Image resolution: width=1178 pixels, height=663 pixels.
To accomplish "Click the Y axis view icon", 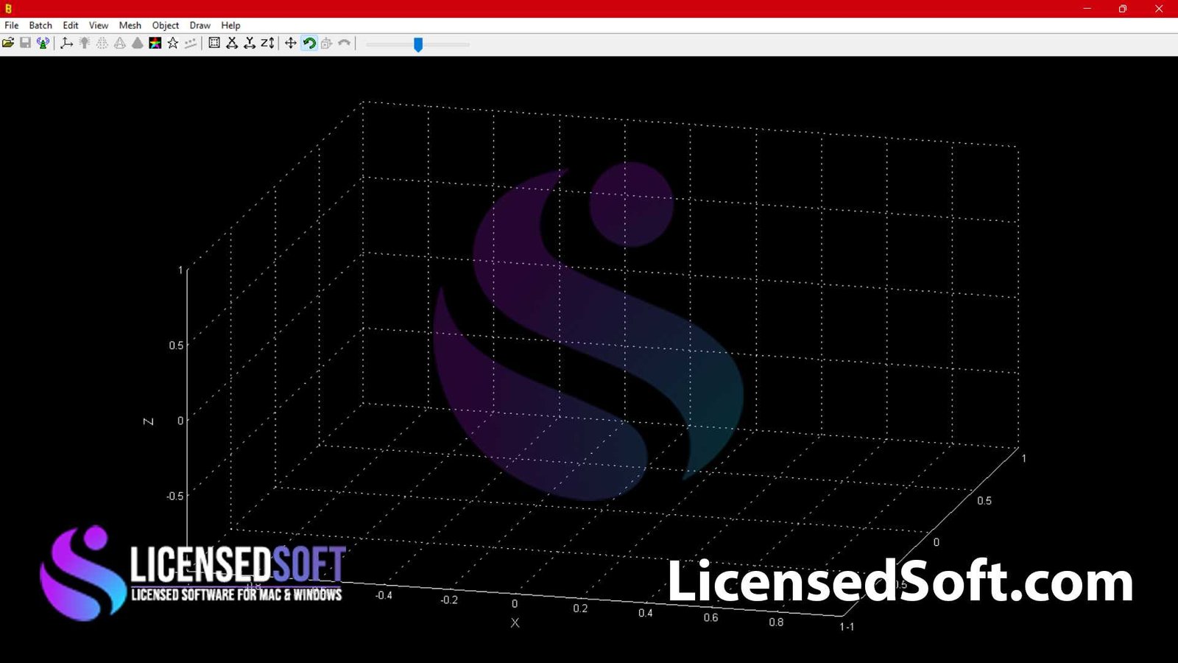I will click(x=250, y=43).
